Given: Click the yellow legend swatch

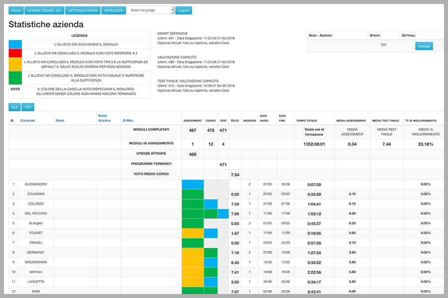Looking at the screenshot, I should pos(15,64).
